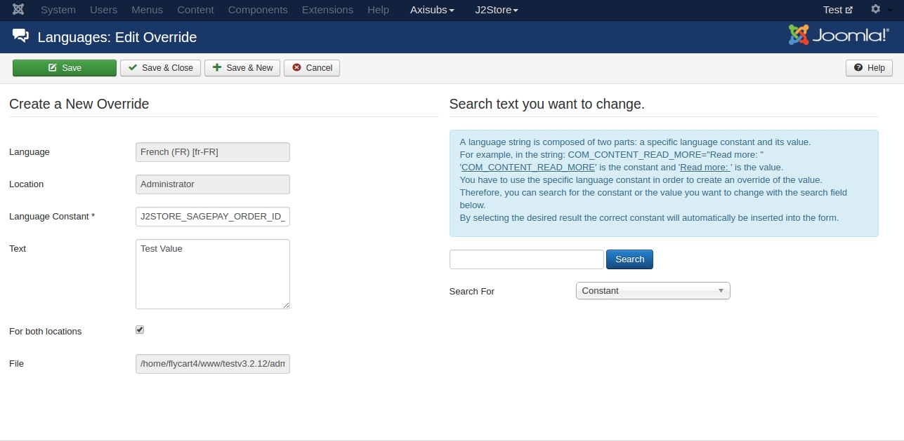Focus the Text override textarea

pyautogui.click(x=212, y=274)
